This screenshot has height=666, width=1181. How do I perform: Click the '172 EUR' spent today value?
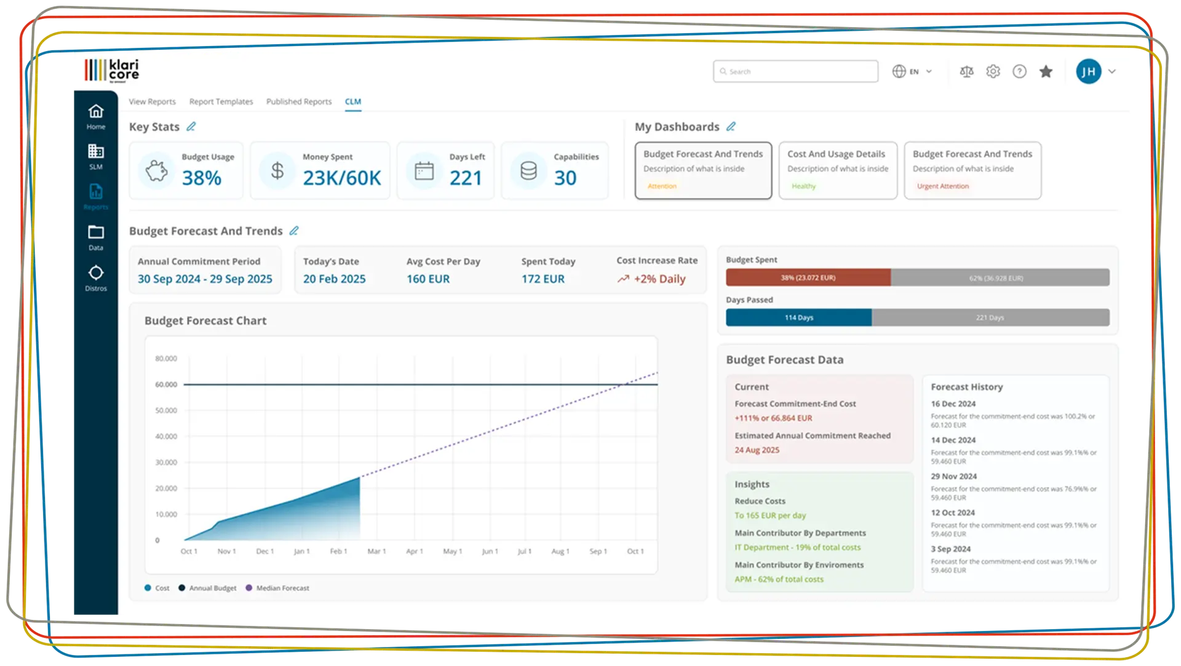coord(543,279)
